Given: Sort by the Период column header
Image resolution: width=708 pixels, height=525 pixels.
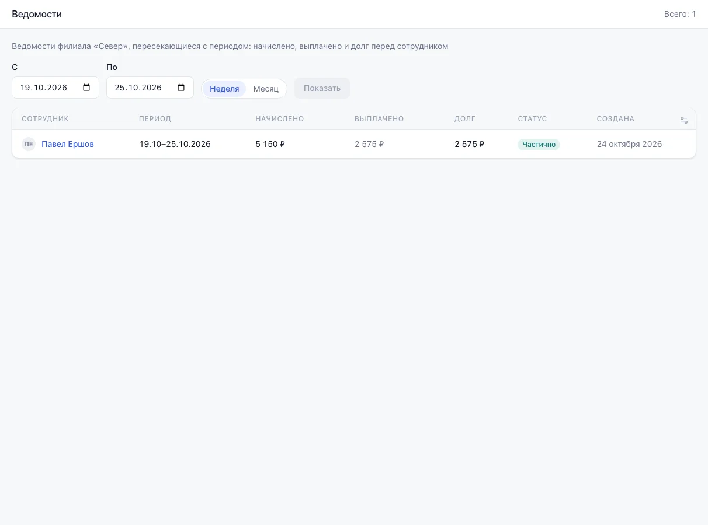Looking at the screenshot, I should [155, 119].
